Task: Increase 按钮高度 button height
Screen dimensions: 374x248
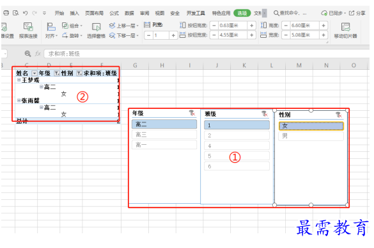Action: coord(252,26)
